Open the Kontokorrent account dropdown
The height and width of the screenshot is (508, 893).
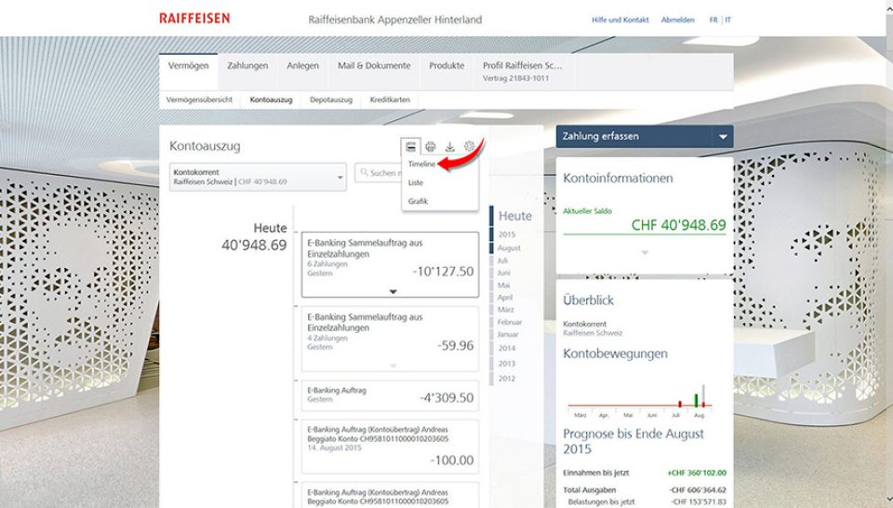[x=258, y=177]
